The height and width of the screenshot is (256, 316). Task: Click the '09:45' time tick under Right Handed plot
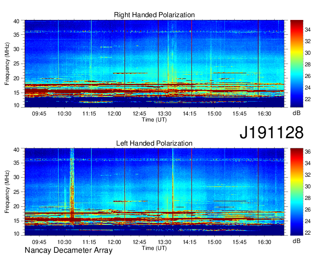pyautogui.click(x=39, y=114)
